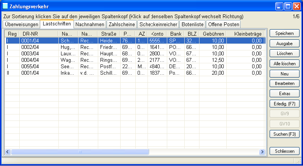Maximize the Zahlungsverkehr window
The image size is (303, 166).
pyautogui.click(x=287, y=6)
